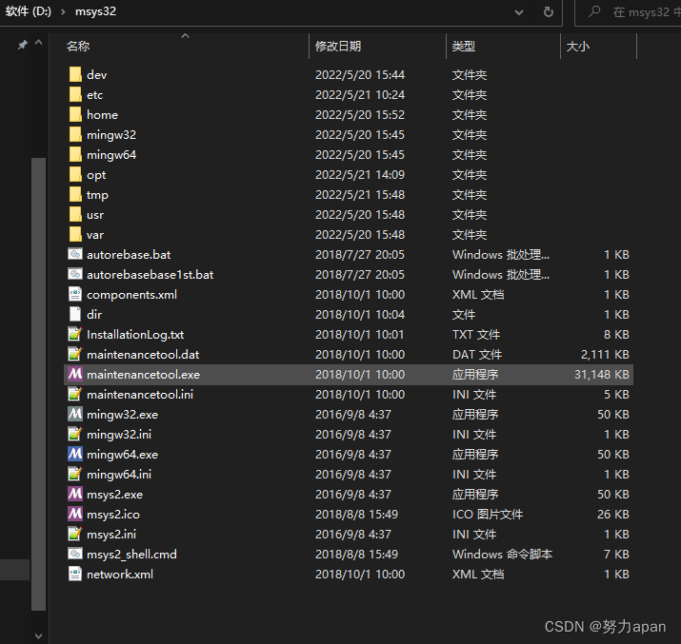
Task: Click the TXT 文件 type cell
Action: 476,334
